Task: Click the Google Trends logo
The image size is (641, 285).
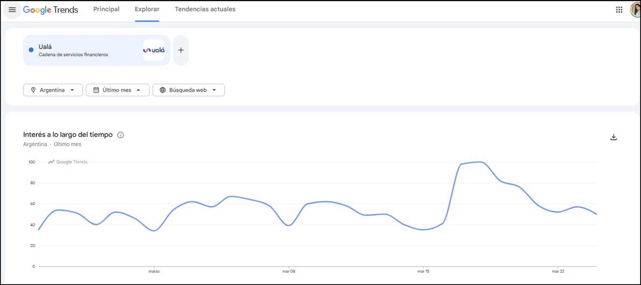Action: click(x=50, y=10)
